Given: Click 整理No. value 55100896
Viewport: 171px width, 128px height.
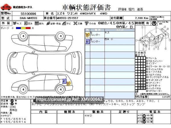Looking at the screenshot, I should [x=28, y=14].
